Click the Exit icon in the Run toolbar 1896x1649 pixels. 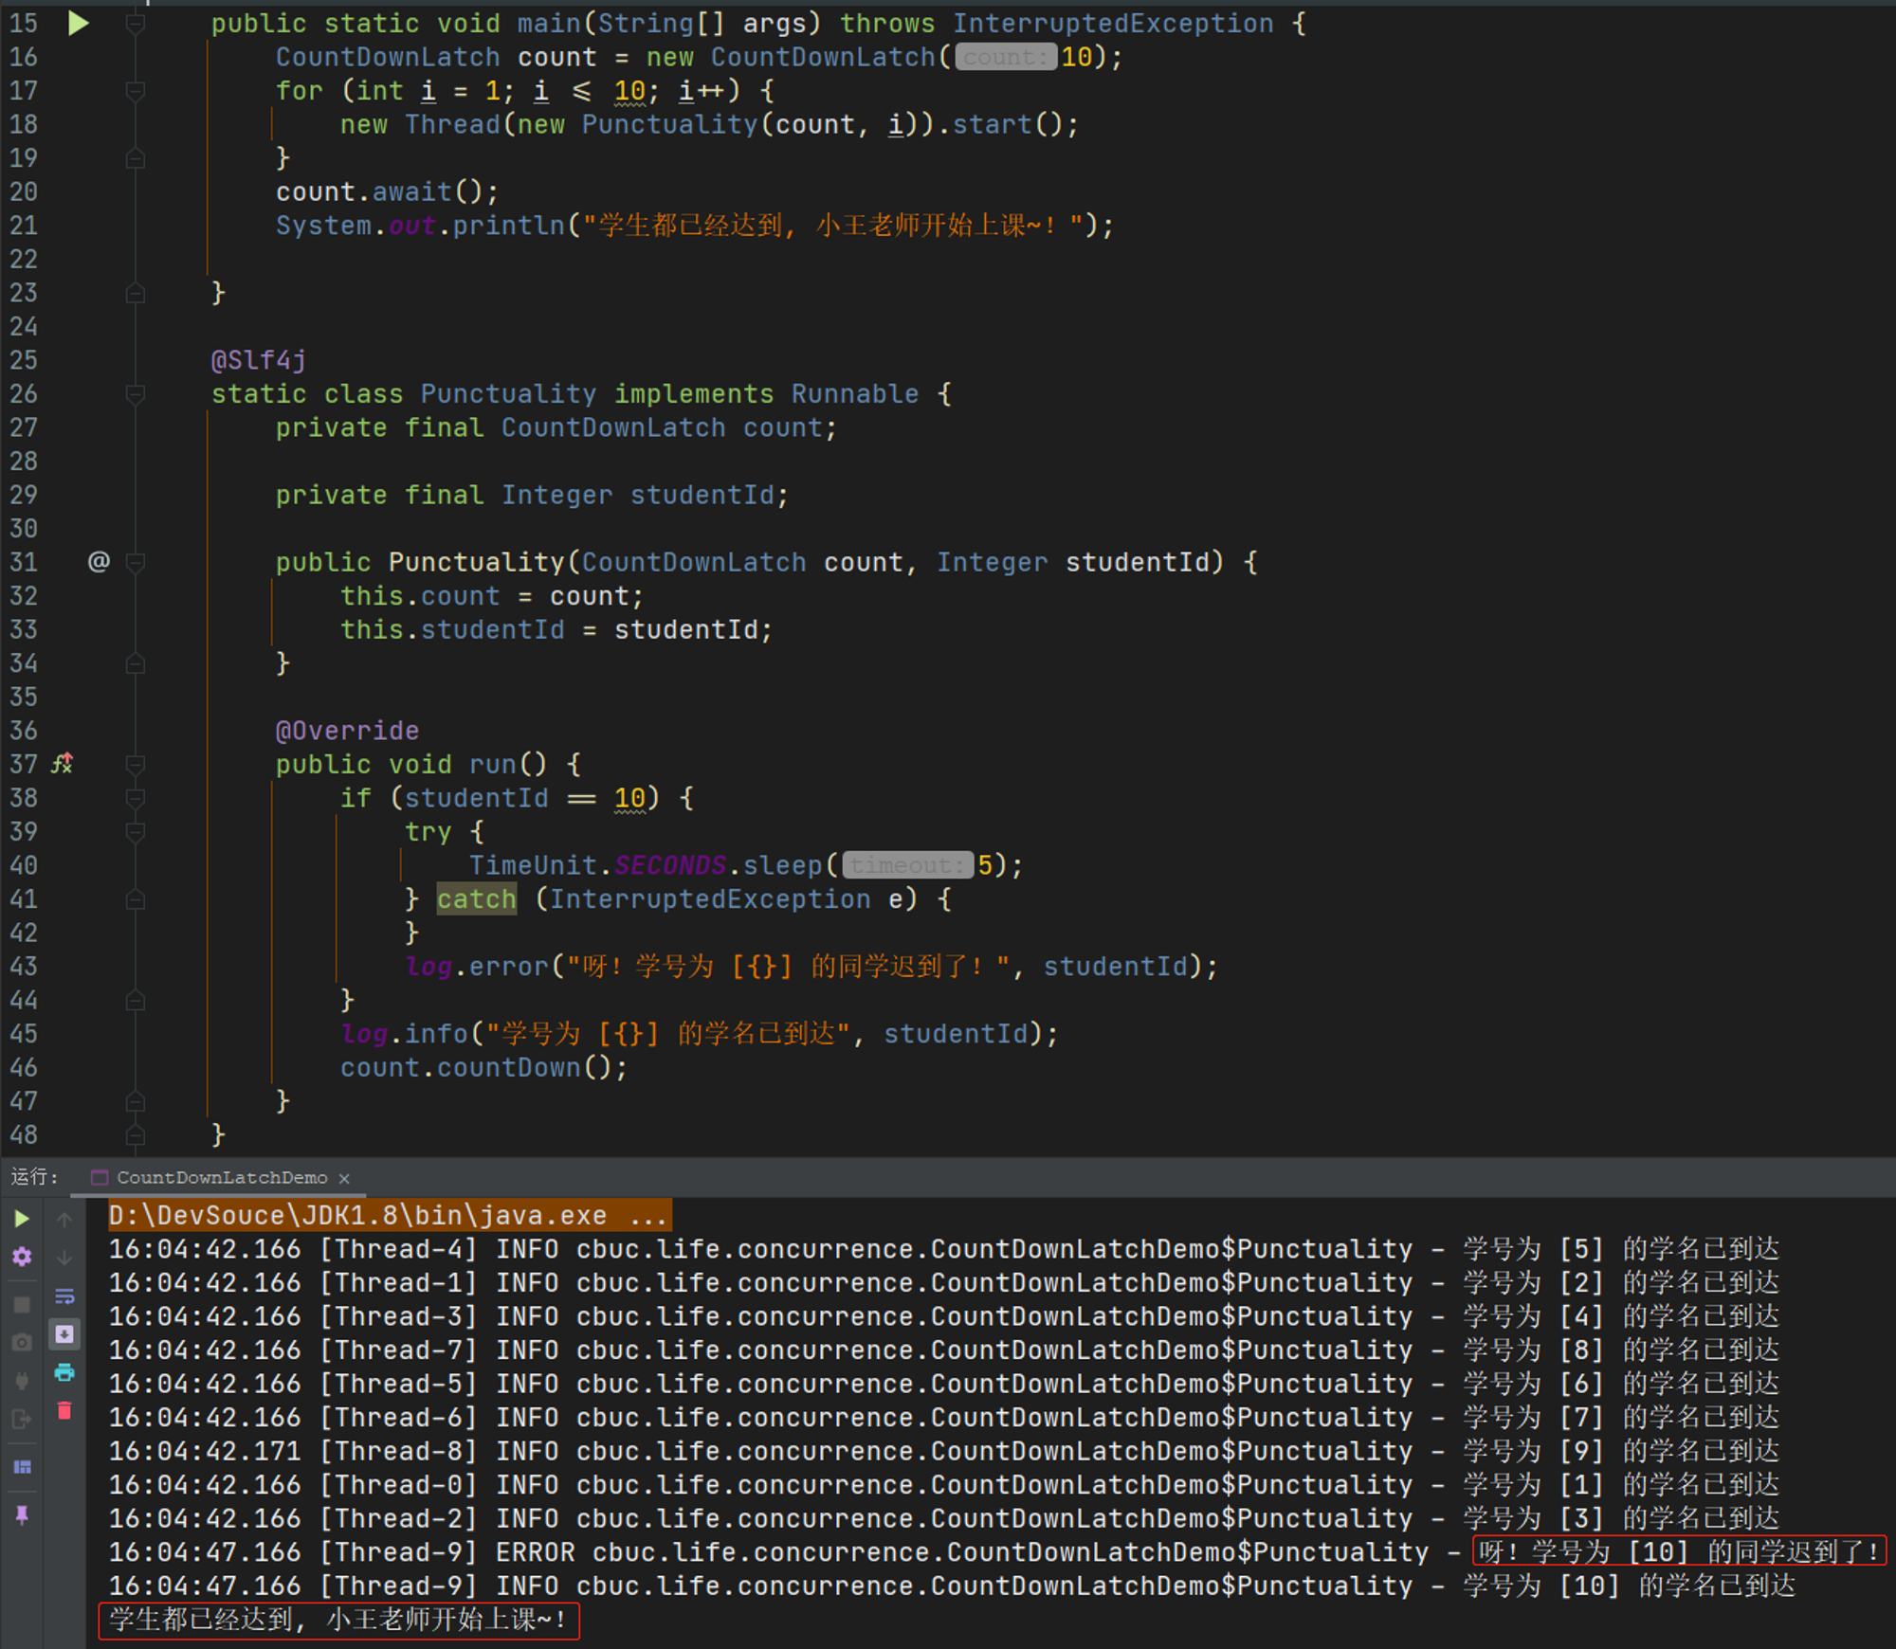coord(22,1419)
